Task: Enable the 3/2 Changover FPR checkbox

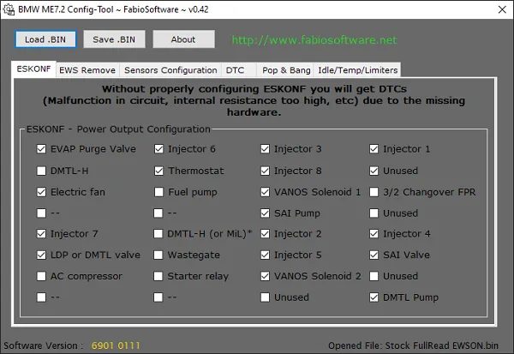Action: 374,192
